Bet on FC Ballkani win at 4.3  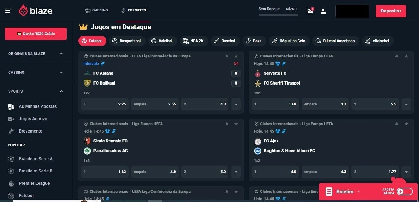click(205, 104)
